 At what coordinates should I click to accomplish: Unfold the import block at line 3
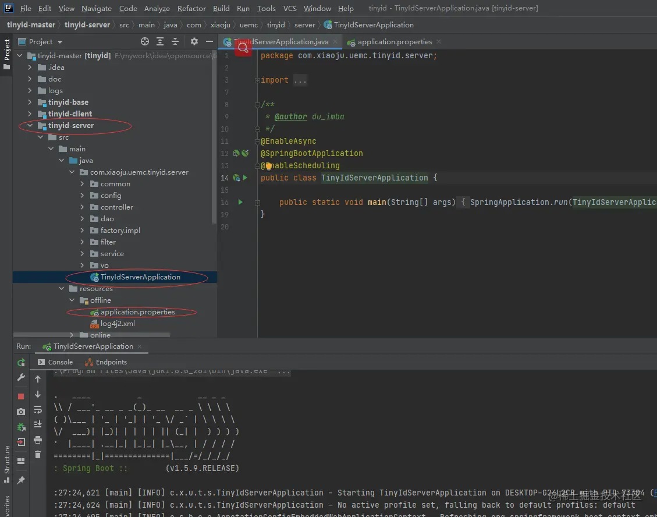[257, 80]
